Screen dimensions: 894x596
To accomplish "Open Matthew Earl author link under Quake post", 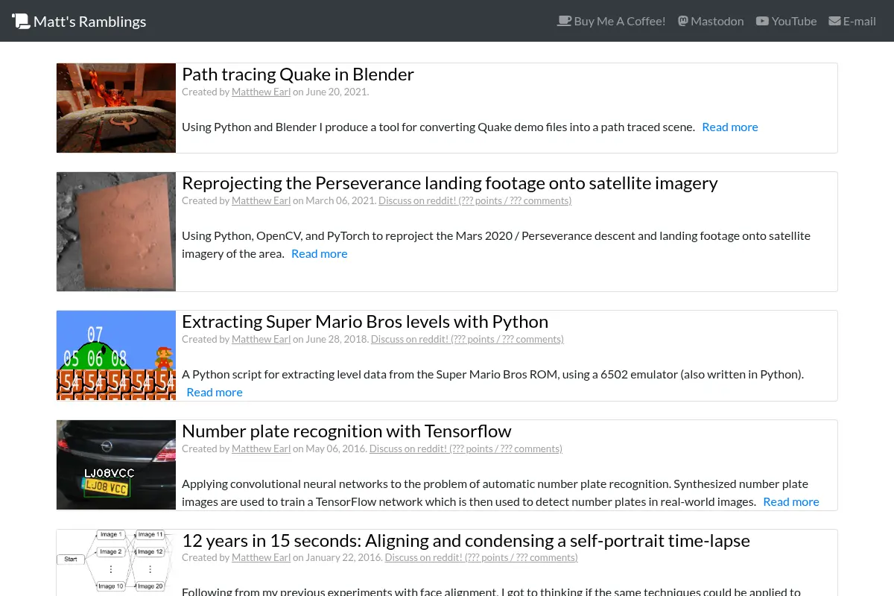I will [261, 92].
